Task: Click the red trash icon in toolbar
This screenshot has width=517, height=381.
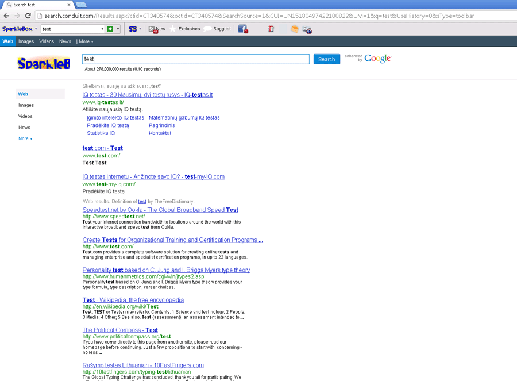Action: click(271, 29)
